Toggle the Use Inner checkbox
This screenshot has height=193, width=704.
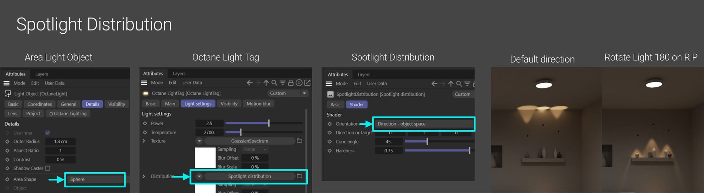[48, 133]
